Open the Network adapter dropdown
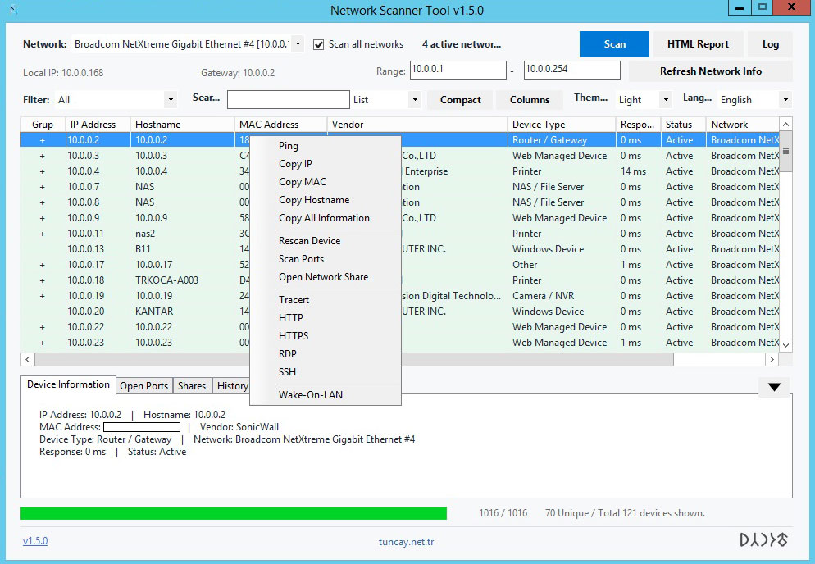This screenshot has height=564, width=815. (x=298, y=44)
